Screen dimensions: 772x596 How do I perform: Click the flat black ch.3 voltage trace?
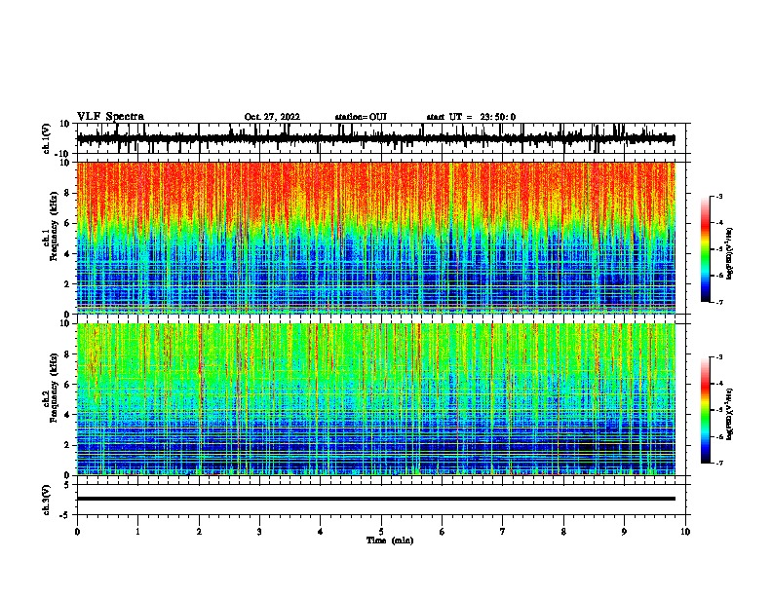coord(376,499)
